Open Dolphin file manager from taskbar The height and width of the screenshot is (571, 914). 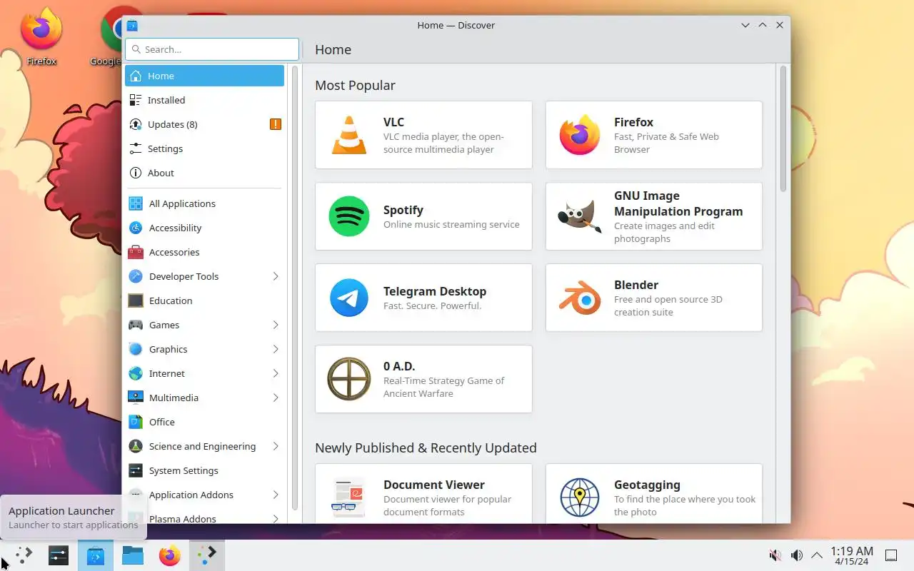click(133, 555)
